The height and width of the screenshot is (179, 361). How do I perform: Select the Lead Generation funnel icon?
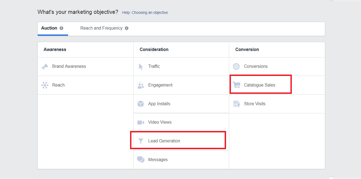coord(141,141)
